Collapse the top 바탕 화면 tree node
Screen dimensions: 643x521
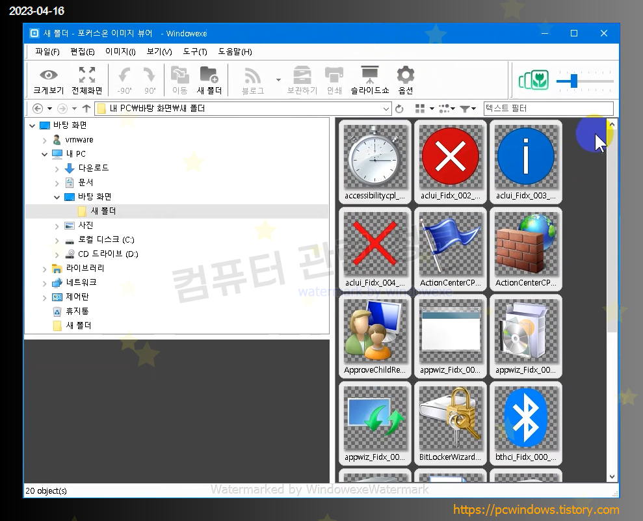(33, 126)
